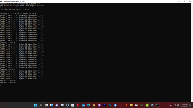Viewport: 193px width, 108px height.
Task: Show hidden system tray icons chevron
Action: (x=166, y=105)
